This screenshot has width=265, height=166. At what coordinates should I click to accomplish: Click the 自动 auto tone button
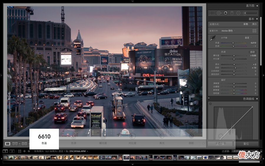pos(253,52)
